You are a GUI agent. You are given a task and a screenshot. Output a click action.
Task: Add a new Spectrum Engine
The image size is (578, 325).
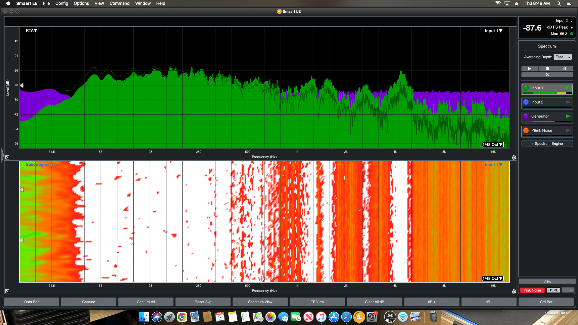point(547,144)
